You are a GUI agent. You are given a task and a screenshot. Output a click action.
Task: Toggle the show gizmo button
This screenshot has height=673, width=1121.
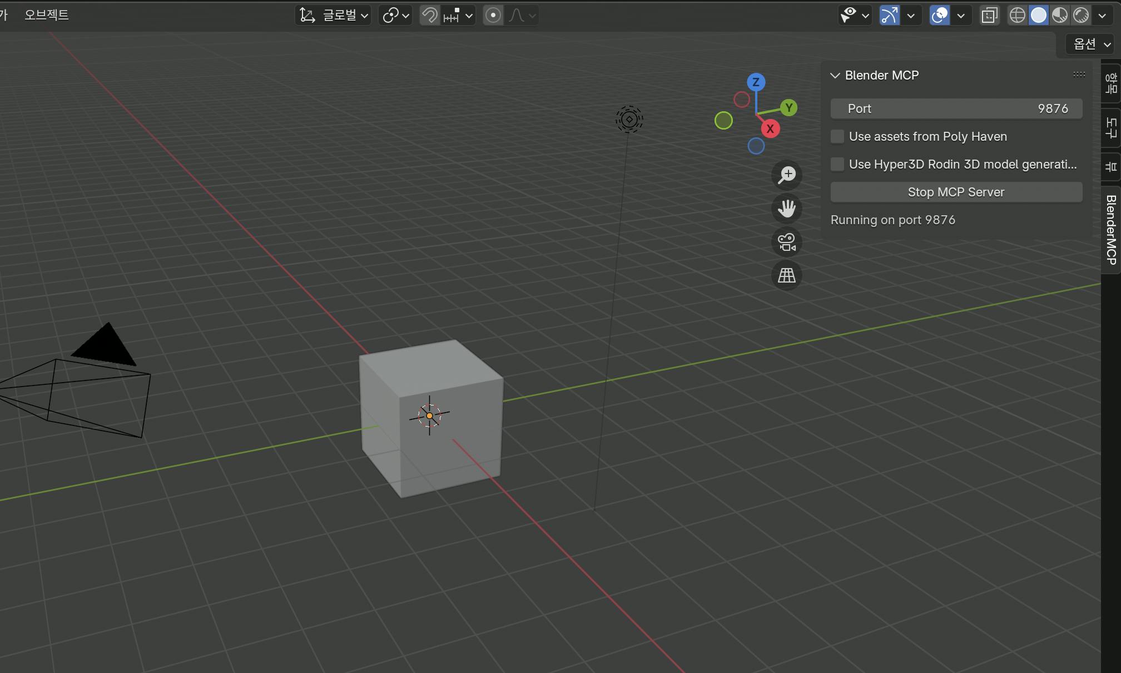click(x=890, y=15)
